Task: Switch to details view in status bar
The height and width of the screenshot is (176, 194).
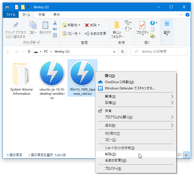Action: pyautogui.click(x=180, y=155)
